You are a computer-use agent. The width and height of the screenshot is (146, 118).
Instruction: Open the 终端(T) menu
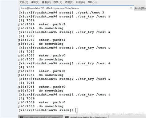coord(69,2)
